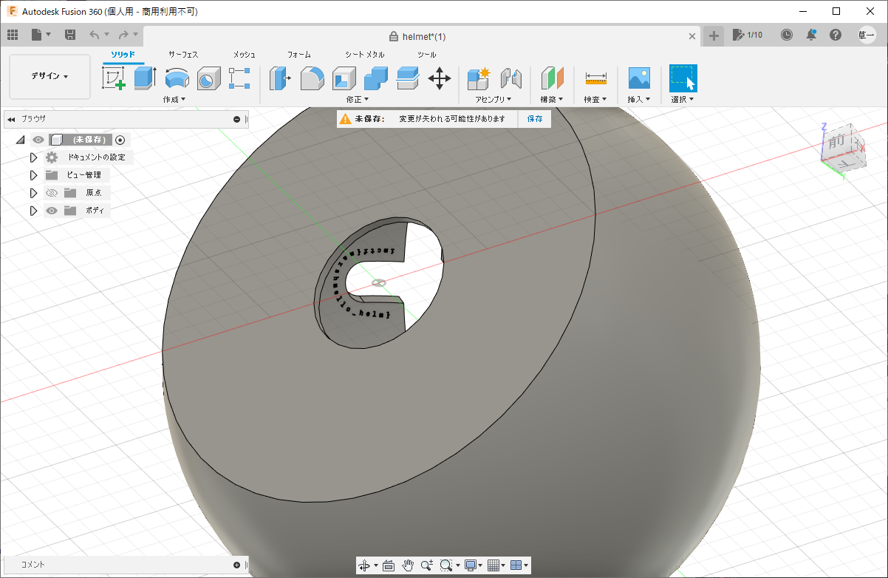Activate the Pan hand tool
Screen dimensions: 888x578
click(x=408, y=565)
